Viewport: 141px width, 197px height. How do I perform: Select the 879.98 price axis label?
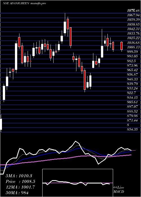[x=132, y=116]
